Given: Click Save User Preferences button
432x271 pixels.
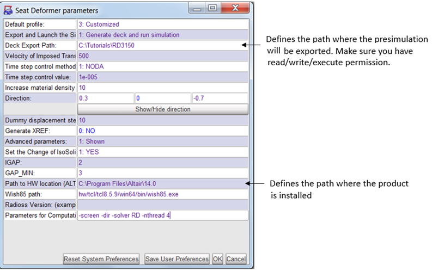Looking at the screenshot, I should 177,259.
